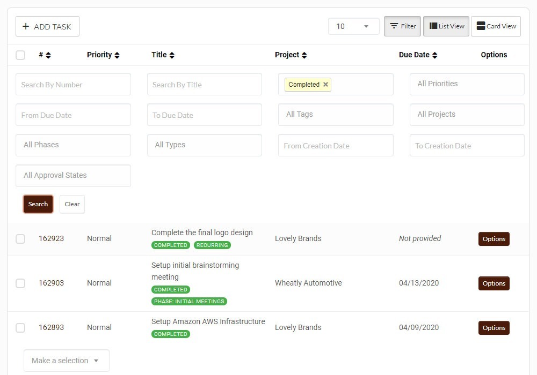The image size is (537, 375).
Task: Sort tasks by Due Date column
Action: coord(434,55)
